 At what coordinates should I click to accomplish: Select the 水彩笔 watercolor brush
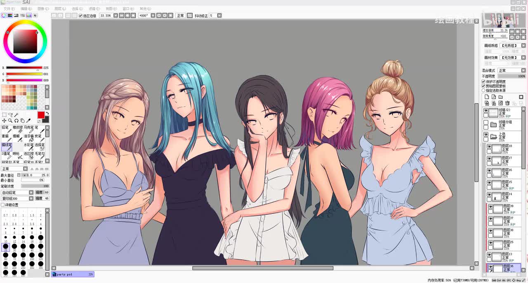(x=29, y=147)
